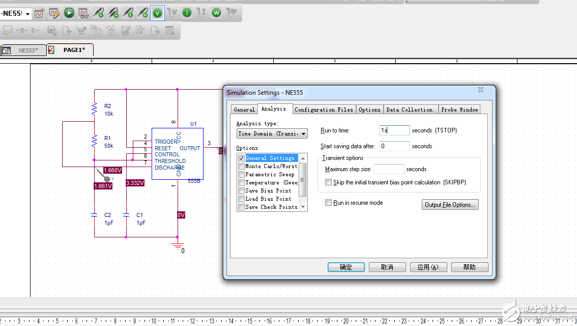The image size is (577, 326).
Task: Open Edit Simulation Profile tool
Action: [54, 13]
